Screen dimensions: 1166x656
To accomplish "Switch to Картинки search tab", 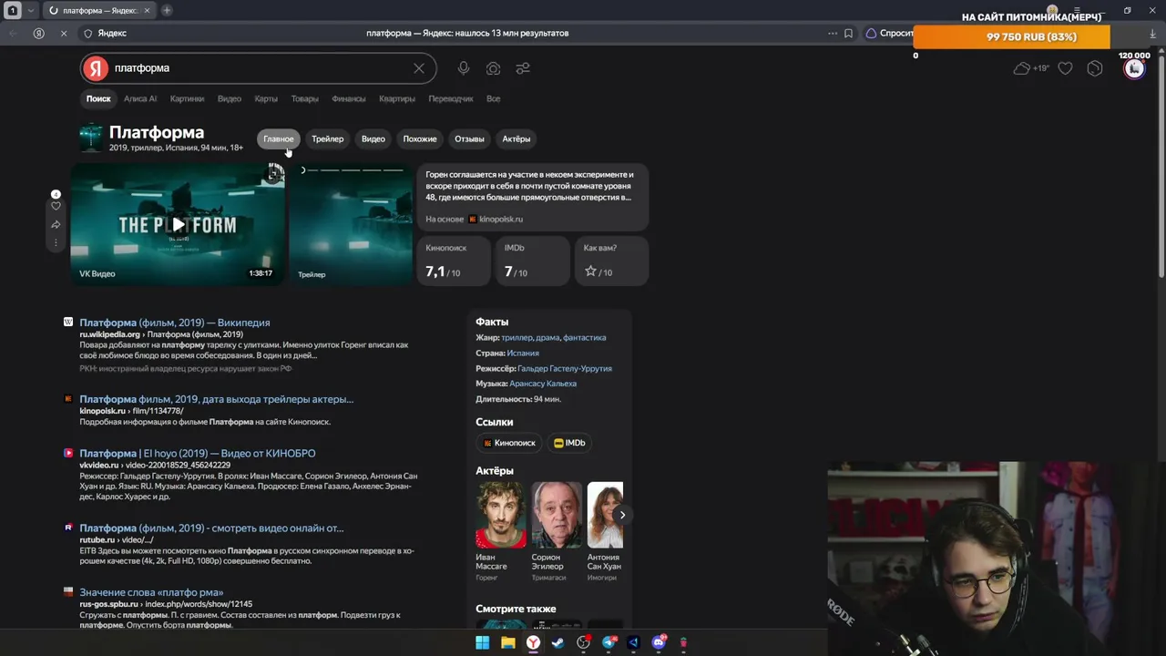I will (187, 98).
